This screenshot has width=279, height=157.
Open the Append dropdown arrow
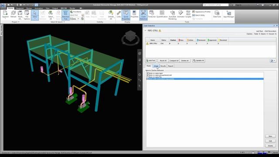pos(5,18)
